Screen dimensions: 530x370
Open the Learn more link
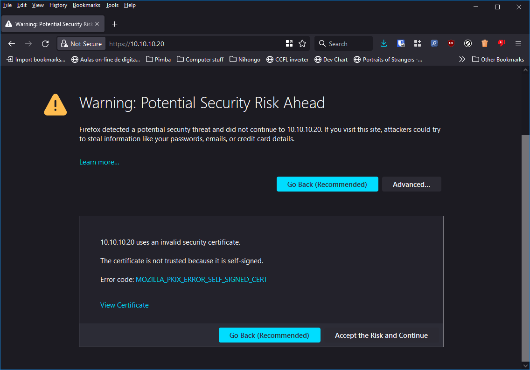(x=99, y=162)
